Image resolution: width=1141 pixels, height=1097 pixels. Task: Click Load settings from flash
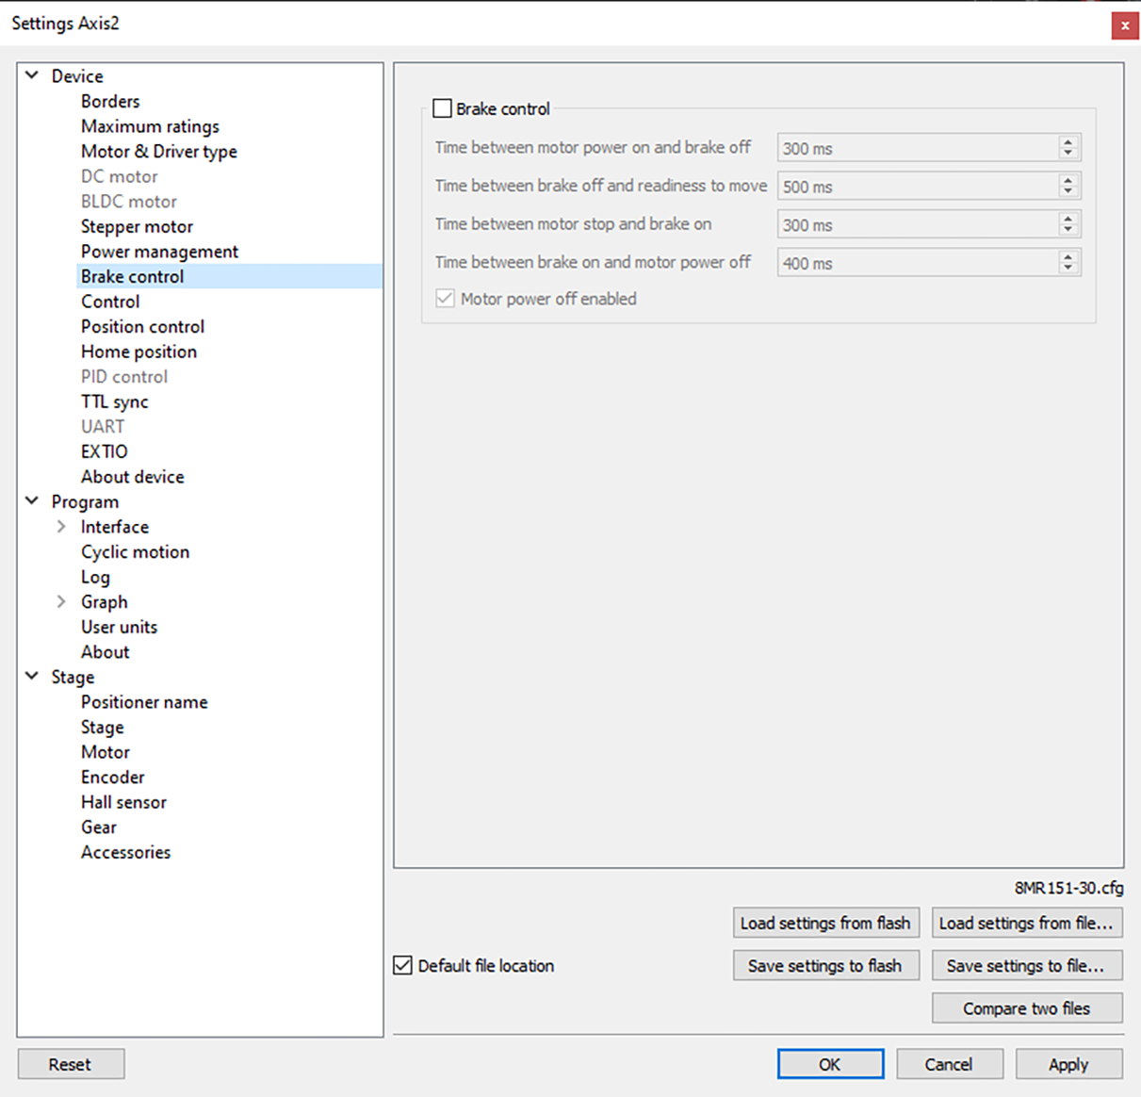[x=825, y=923]
